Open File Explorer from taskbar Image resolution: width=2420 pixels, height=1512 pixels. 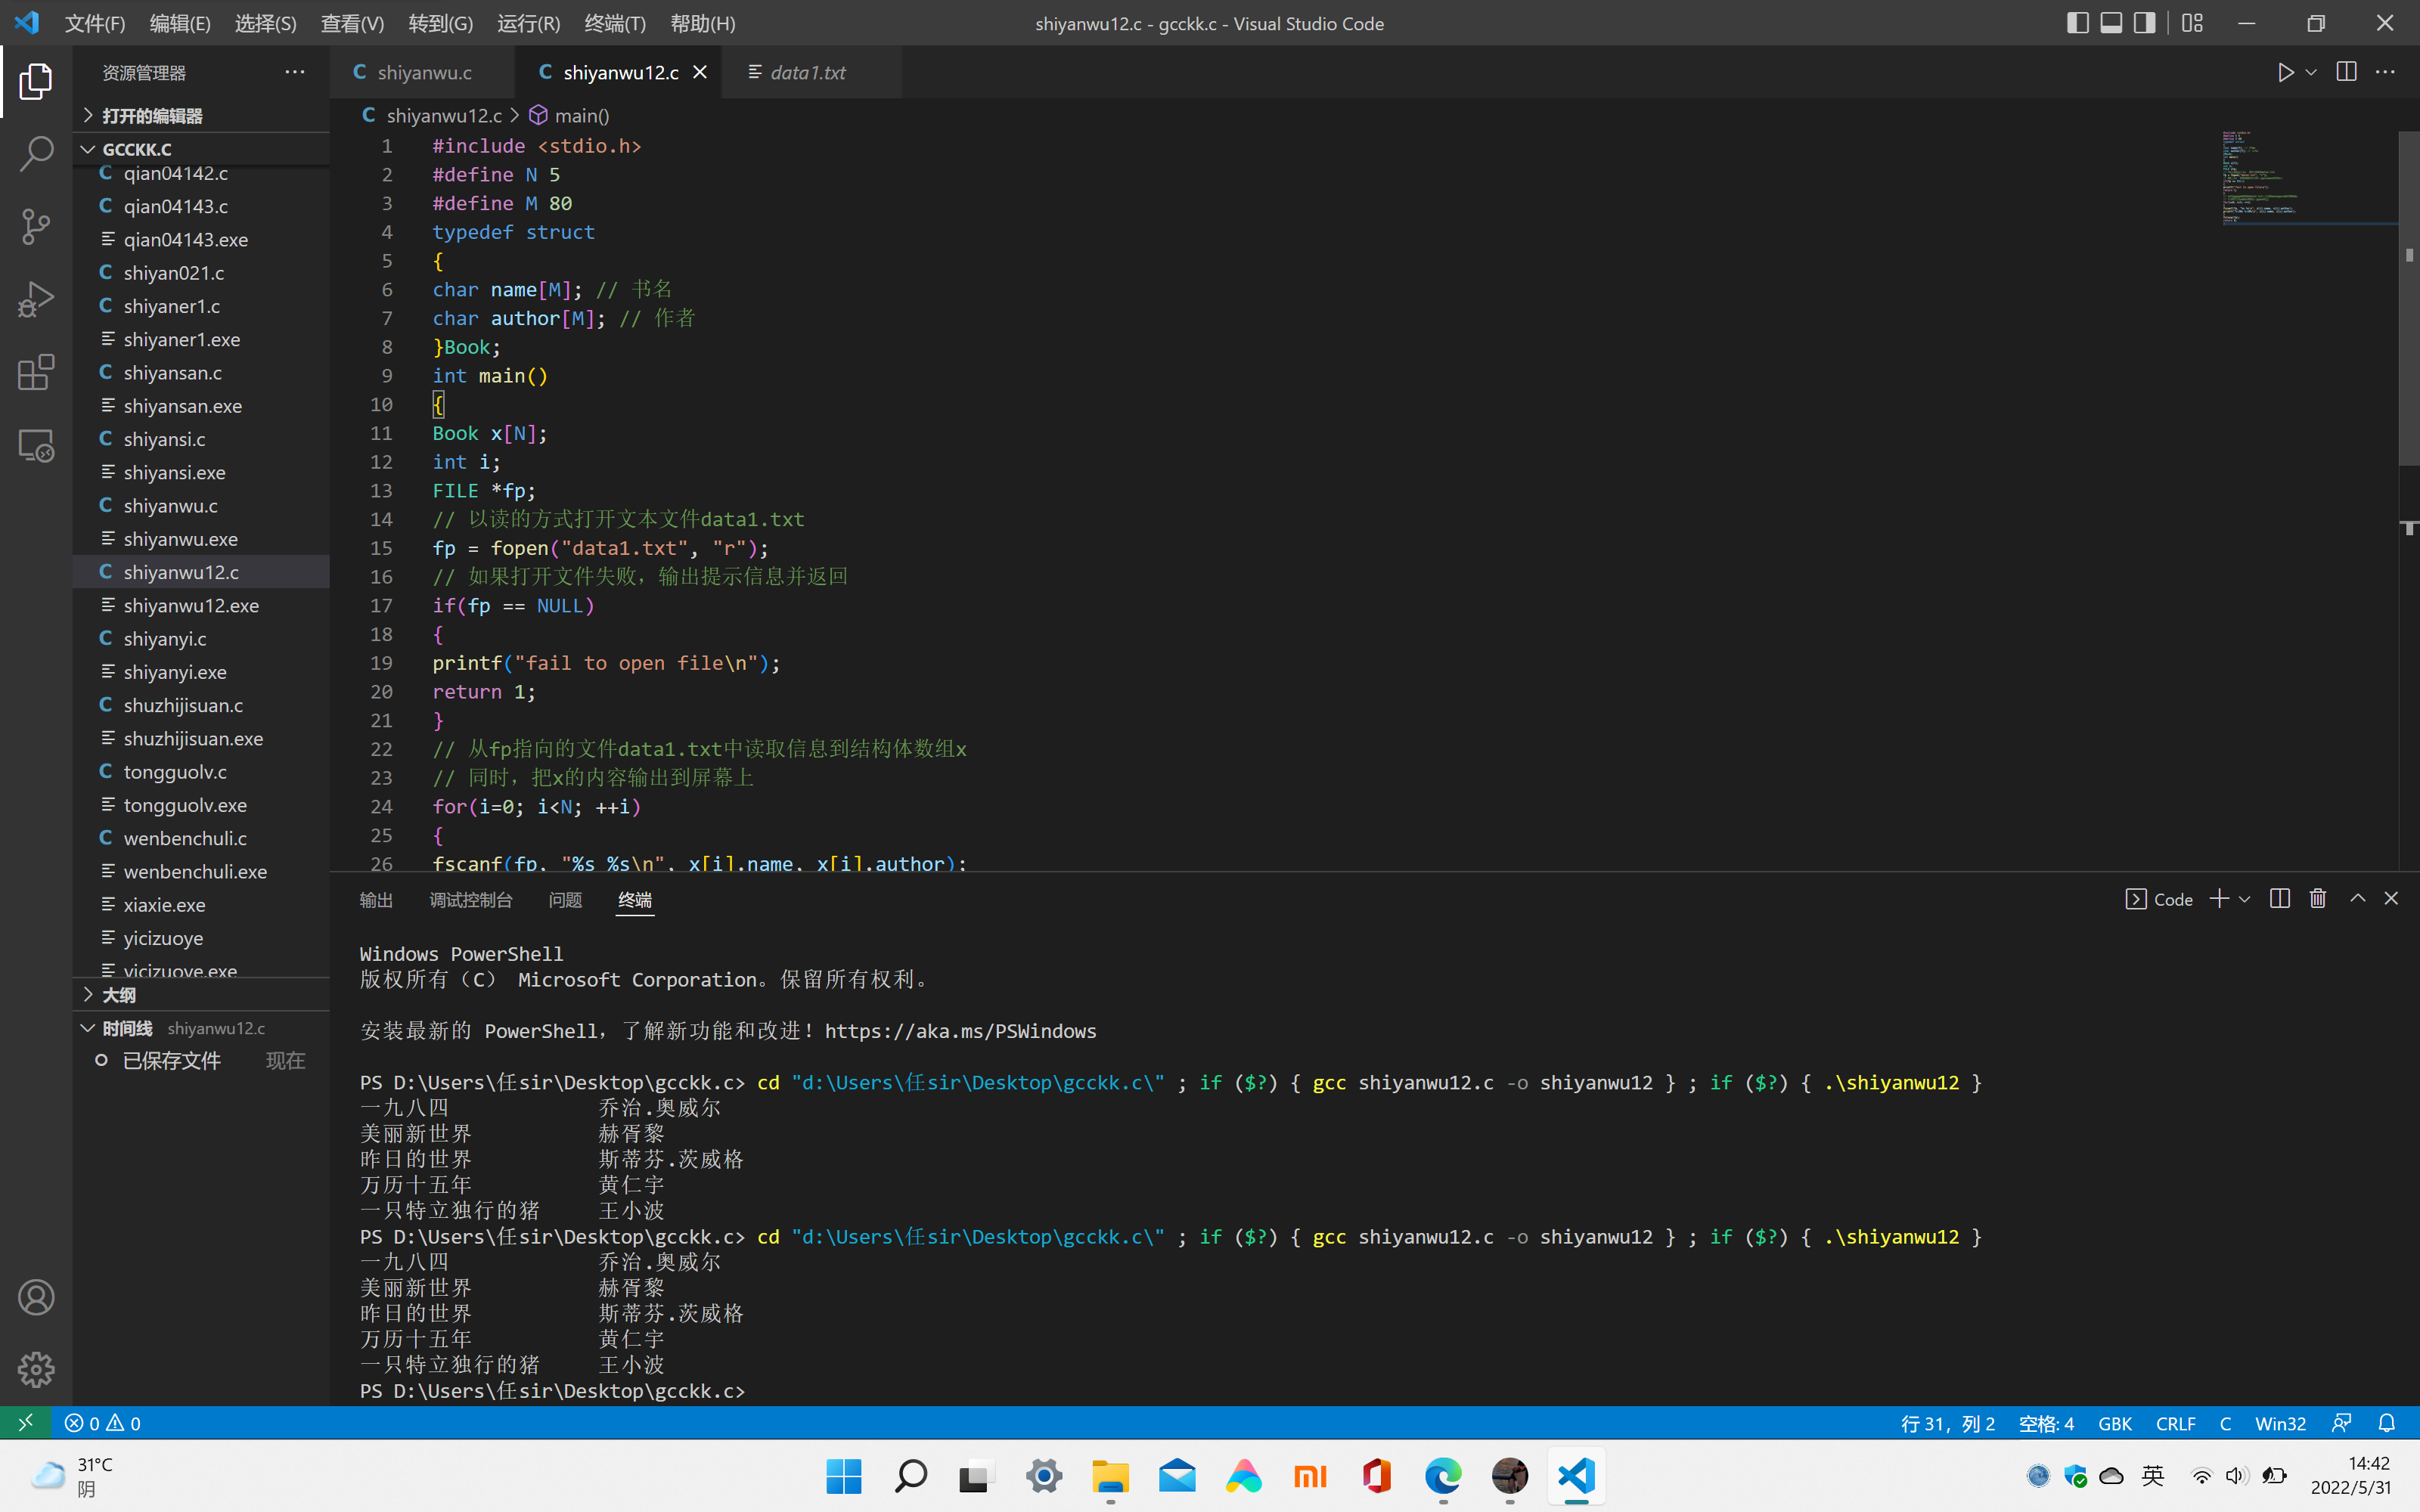point(1110,1476)
